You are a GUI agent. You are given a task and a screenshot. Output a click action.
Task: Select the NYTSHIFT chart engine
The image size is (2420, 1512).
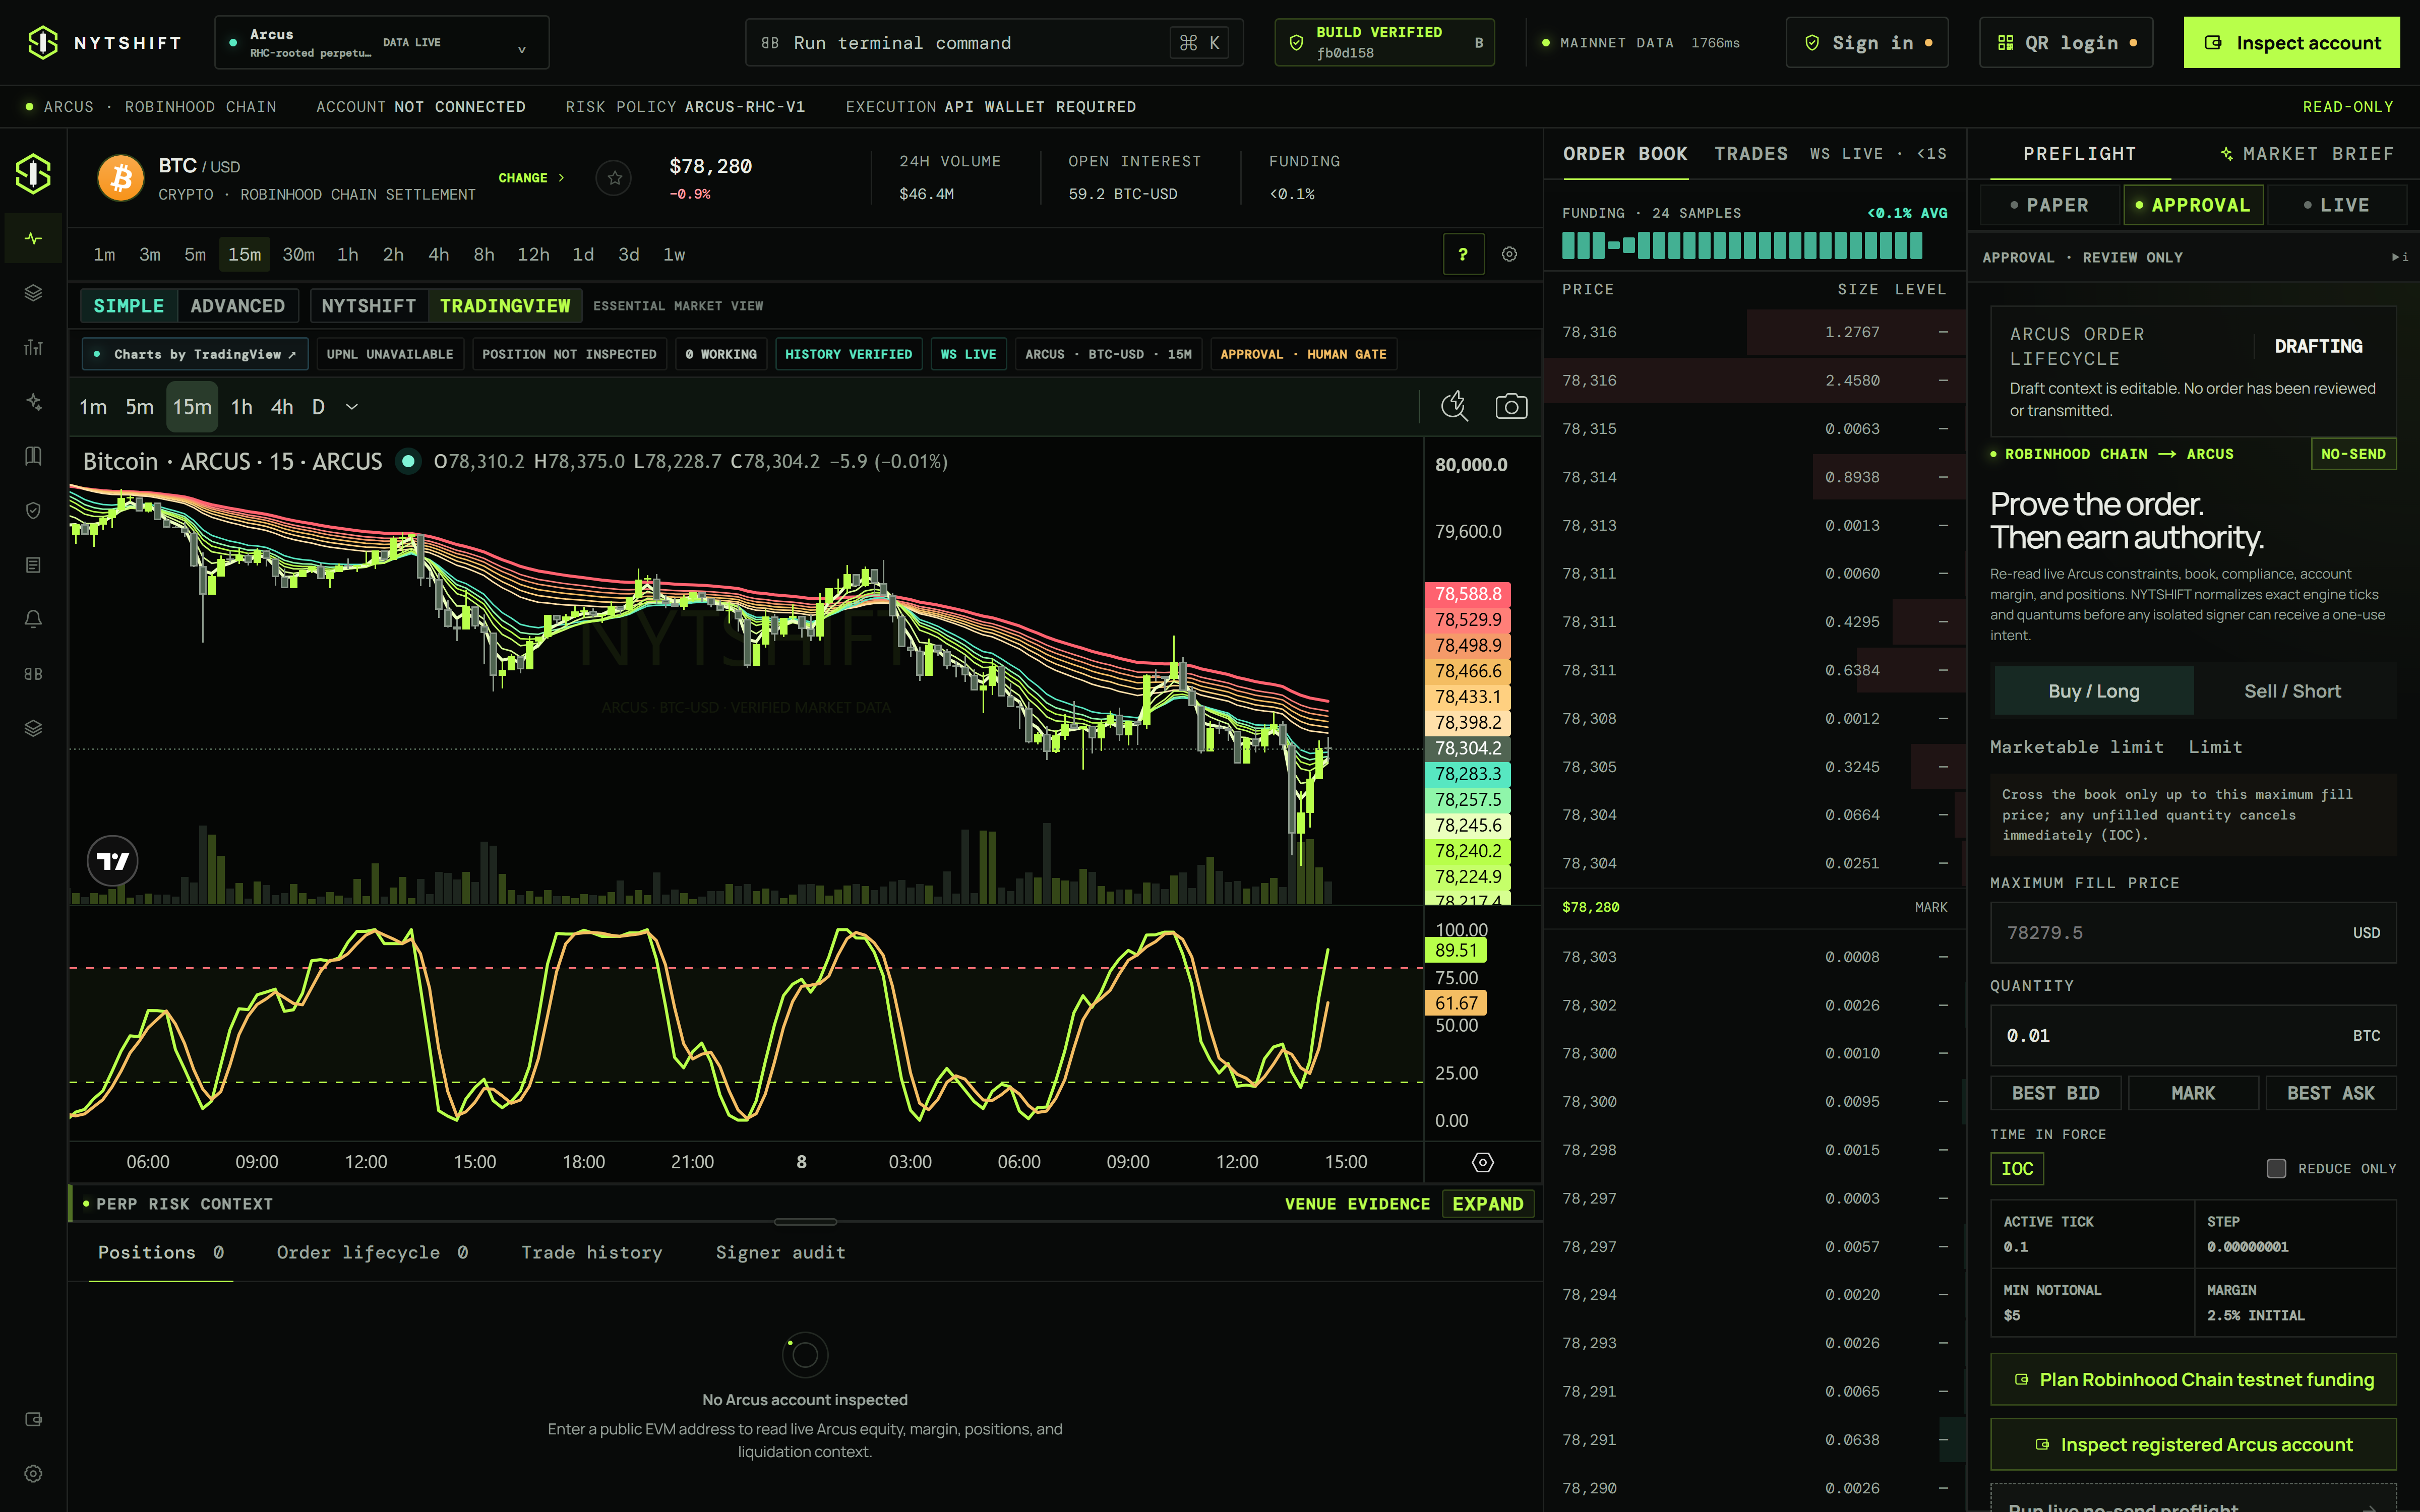[369, 306]
